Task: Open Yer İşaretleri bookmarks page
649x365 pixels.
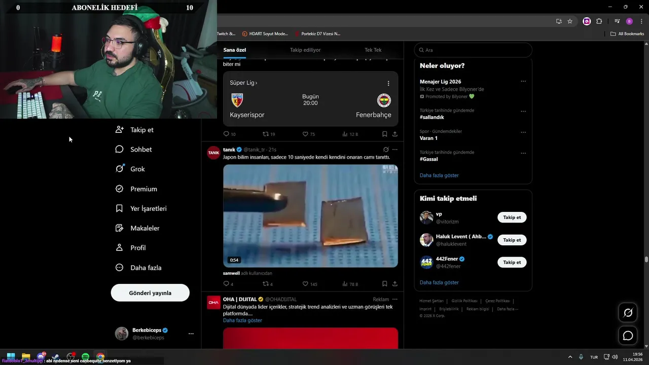Action: click(141, 208)
